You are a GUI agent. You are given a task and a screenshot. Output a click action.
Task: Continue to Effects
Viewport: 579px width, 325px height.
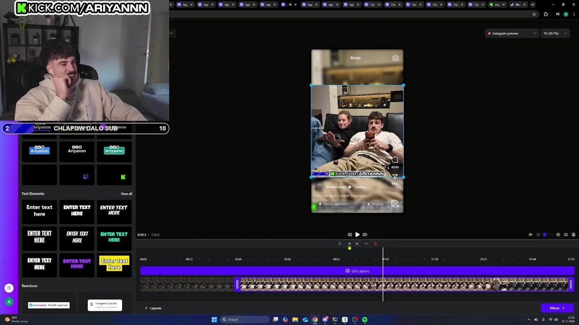click(557, 308)
